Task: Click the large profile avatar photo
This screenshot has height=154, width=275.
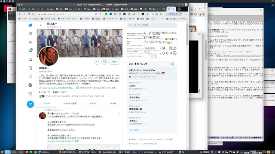Action: click(x=49, y=56)
